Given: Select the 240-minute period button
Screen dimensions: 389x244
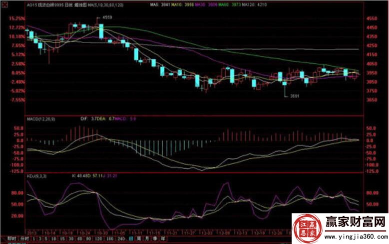Looking at the screenshot, I should (x=120, y=239).
